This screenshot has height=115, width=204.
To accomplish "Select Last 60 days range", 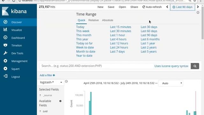I will (149, 31).
